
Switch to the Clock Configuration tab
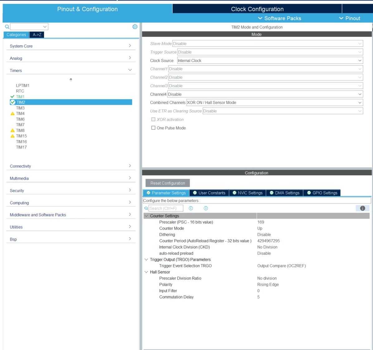point(257,9)
